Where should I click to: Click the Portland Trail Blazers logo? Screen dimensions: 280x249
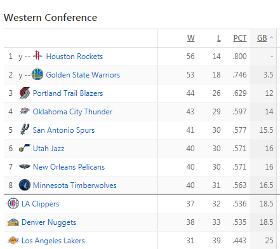[x=25, y=93]
